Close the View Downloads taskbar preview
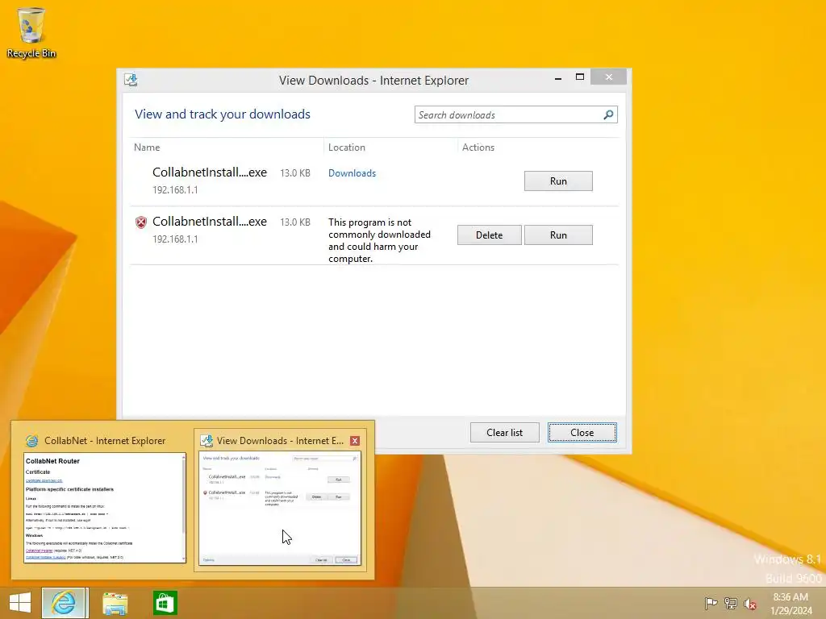The height and width of the screenshot is (619, 826). point(355,441)
